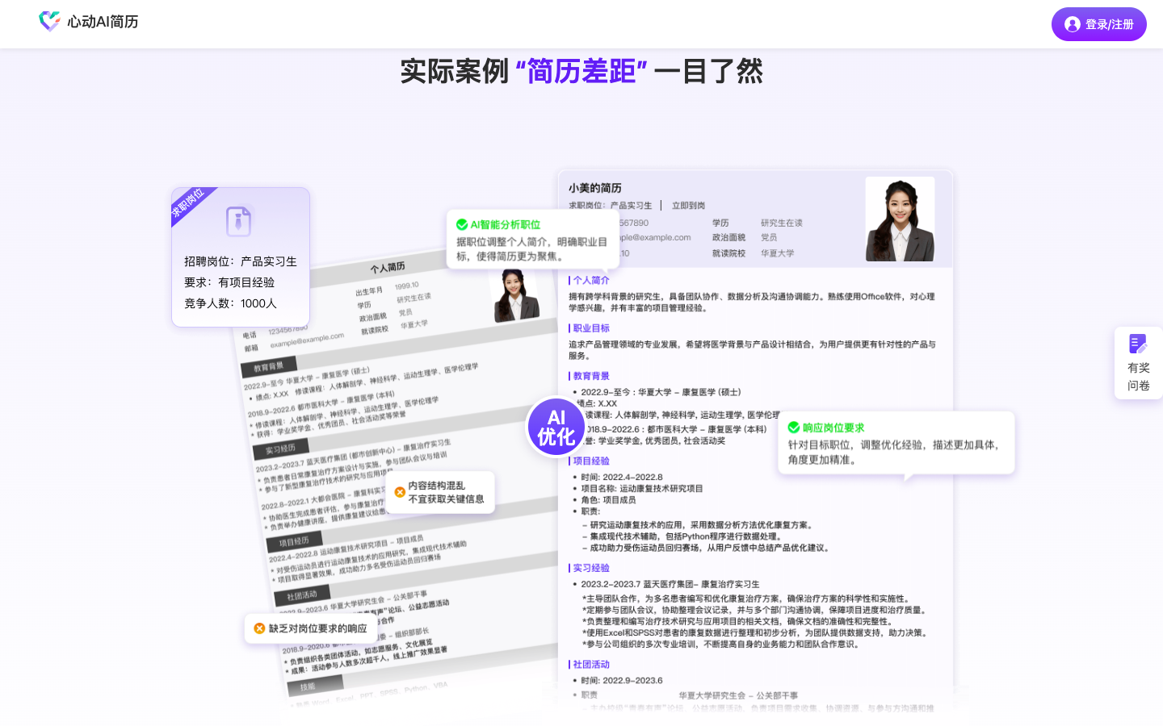This screenshot has width=1163, height=726.
Task: Click the green check next to AI智能分析职位
Action: pos(462,224)
